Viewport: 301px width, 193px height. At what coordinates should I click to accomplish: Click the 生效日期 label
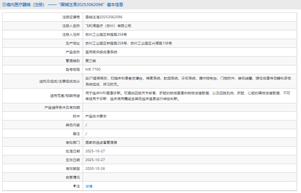pos(73,160)
